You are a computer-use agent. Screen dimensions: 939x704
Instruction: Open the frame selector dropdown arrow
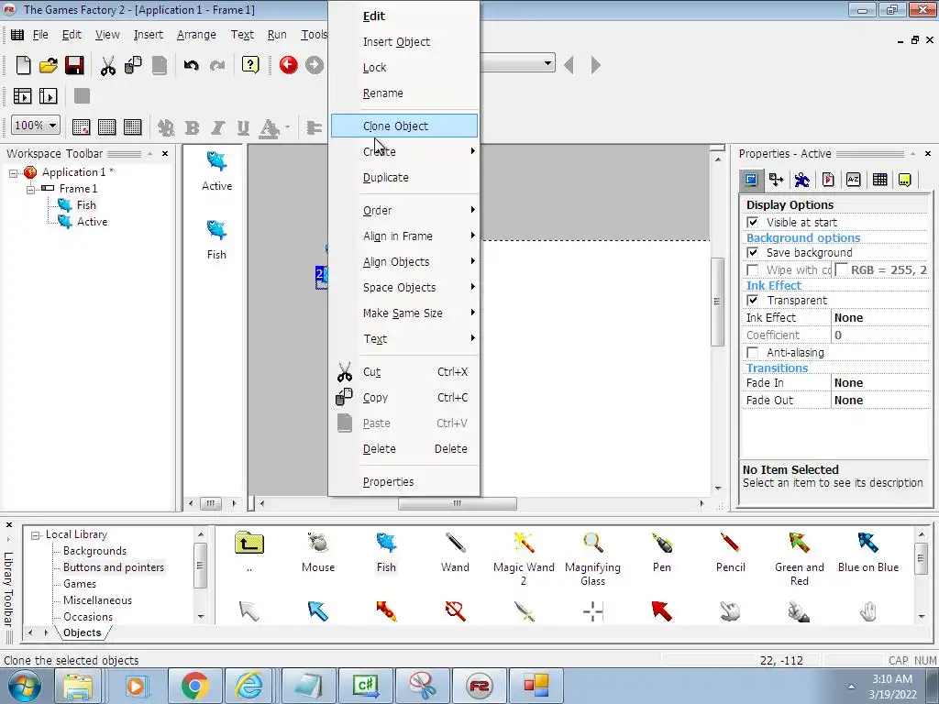click(547, 63)
